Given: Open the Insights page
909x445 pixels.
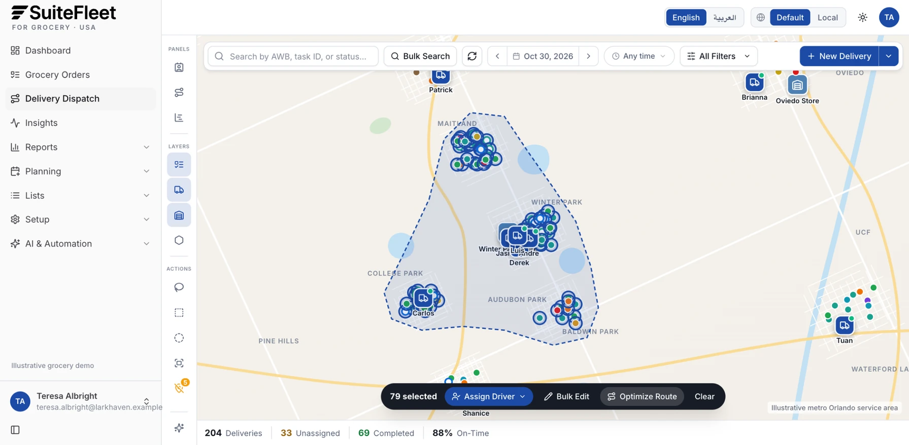Looking at the screenshot, I should [x=81, y=123].
